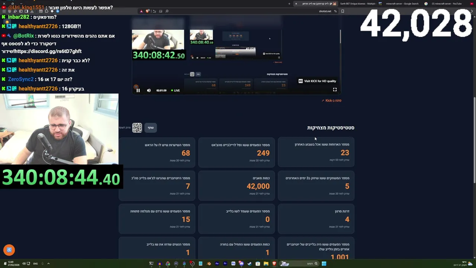Open the QR code next to share
Viewport: 476px width, 268px height.
point(137,128)
